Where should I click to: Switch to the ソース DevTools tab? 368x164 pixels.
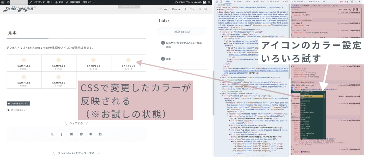click(248, 1)
